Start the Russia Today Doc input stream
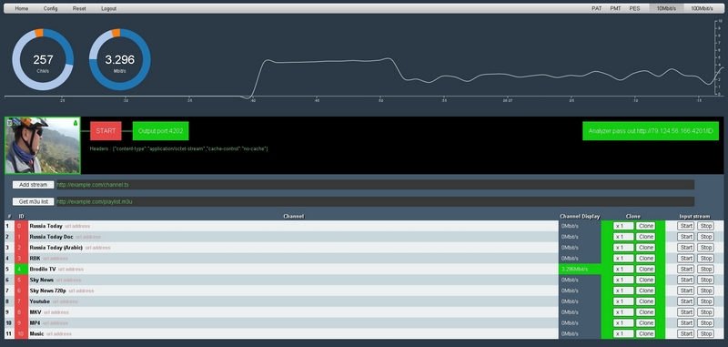 point(686,237)
